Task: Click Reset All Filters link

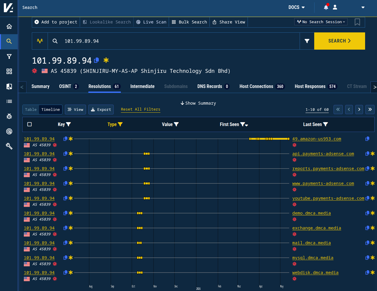Action: tap(140, 109)
